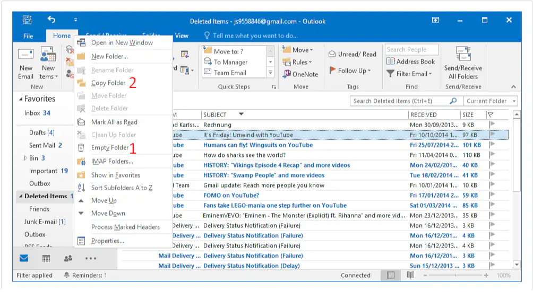Image resolution: width=533 pixels, height=292 pixels.
Task: Switch to People view icon
Action: click(68, 259)
